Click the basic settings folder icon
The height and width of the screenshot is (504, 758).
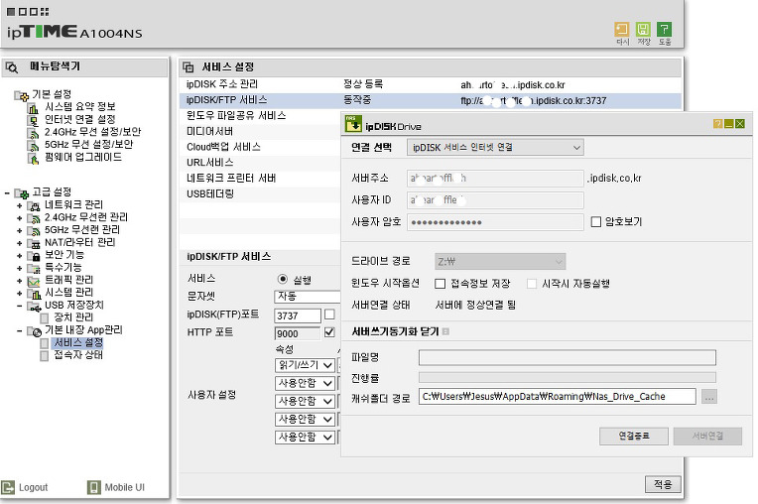pyautogui.click(x=21, y=95)
